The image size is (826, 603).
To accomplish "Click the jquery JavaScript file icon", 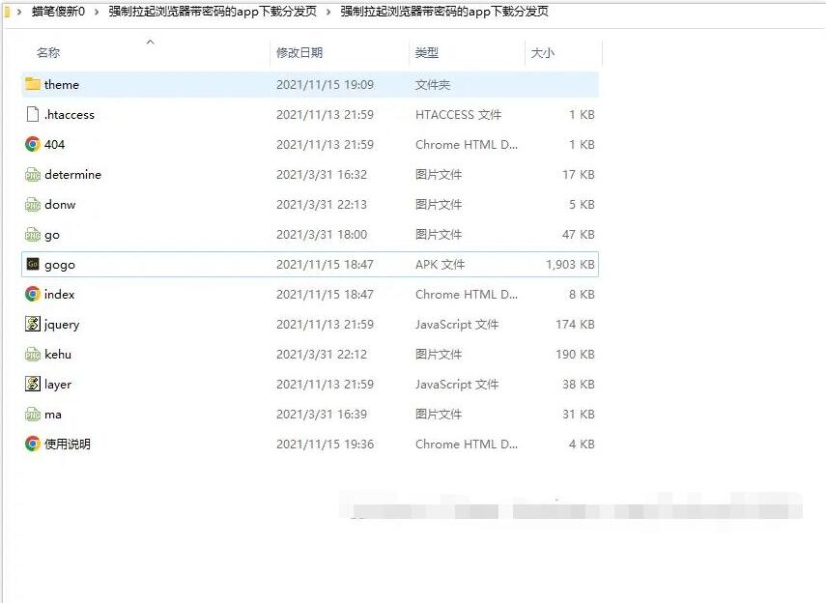I will pos(33,325).
